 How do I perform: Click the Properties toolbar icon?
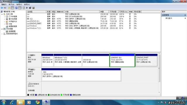pos(30,8)
